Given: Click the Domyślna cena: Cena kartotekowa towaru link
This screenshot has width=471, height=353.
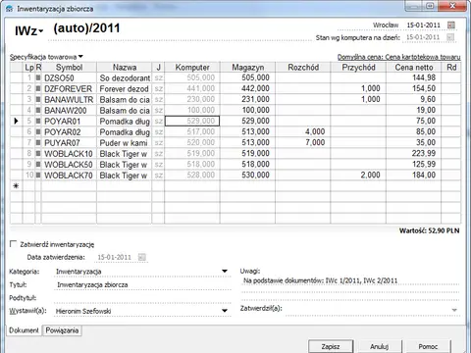Looking at the screenshot, I should click(x=398, y=57).
